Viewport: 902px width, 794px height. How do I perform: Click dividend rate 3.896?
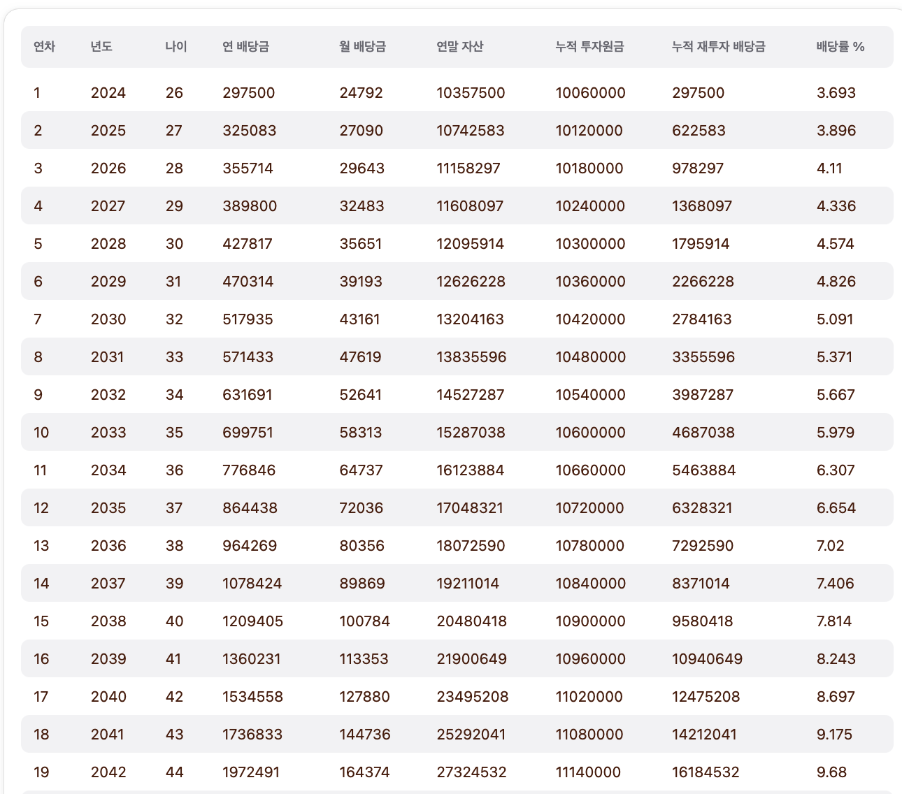pos(836,131)
